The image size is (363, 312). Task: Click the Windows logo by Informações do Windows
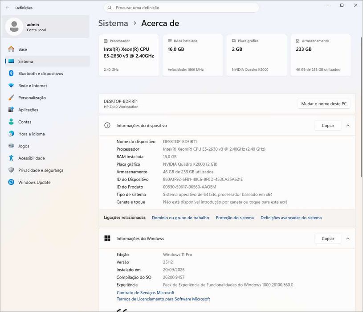point(107,238)
